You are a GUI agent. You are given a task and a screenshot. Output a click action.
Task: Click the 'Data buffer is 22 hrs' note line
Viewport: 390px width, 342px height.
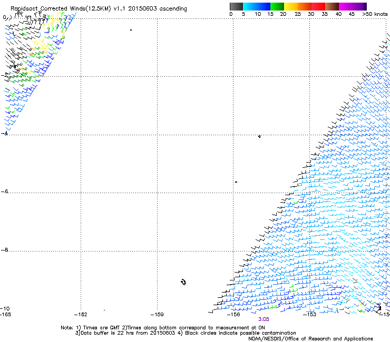click(186, 333)
